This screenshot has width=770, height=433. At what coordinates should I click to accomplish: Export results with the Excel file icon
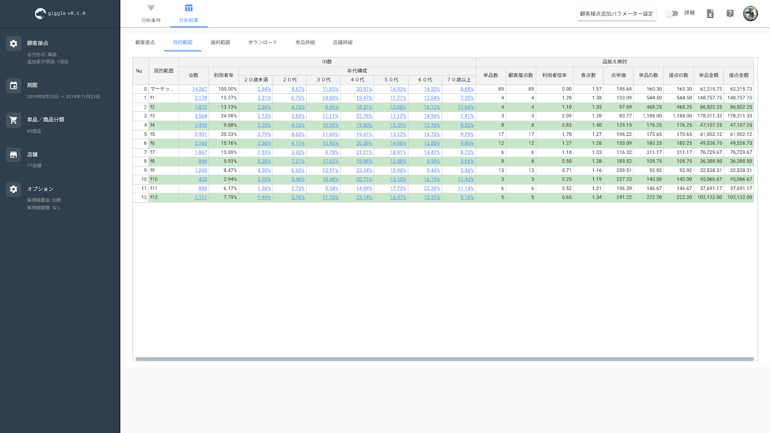[710, 13]
